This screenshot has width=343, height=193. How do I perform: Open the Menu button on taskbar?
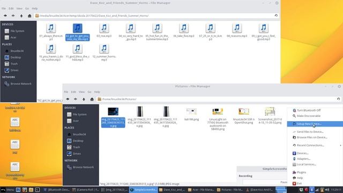coord(7,190)
